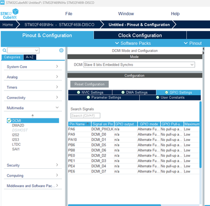Select SAI1 in the Multimedia list
This screenshot has width=210, height=206.
coord(16,149)
